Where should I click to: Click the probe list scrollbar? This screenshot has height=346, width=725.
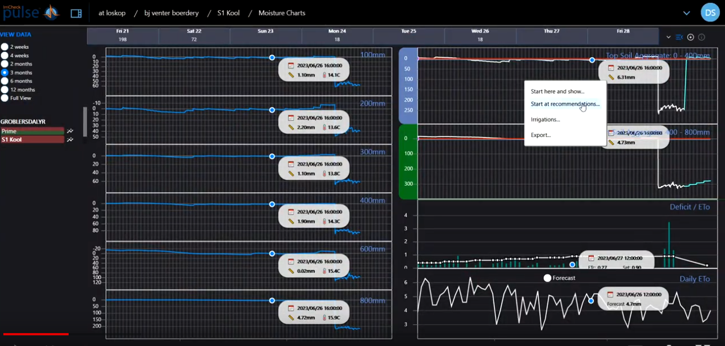[x=85, y=121]
